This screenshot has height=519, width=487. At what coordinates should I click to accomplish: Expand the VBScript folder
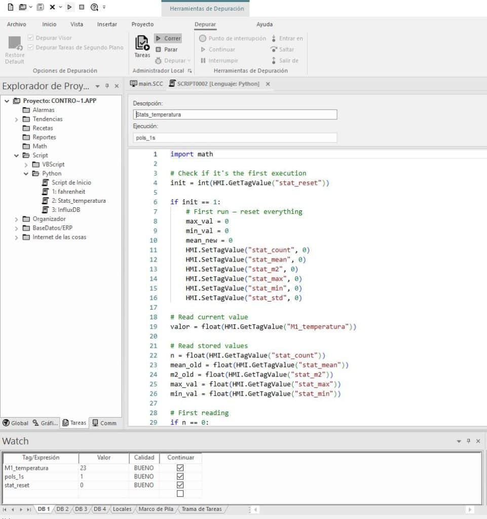[26, 165]
